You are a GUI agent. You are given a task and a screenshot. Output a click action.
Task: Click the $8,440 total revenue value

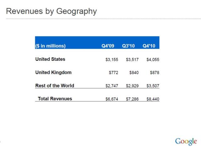pyautogui.click(x=153, y=99)
